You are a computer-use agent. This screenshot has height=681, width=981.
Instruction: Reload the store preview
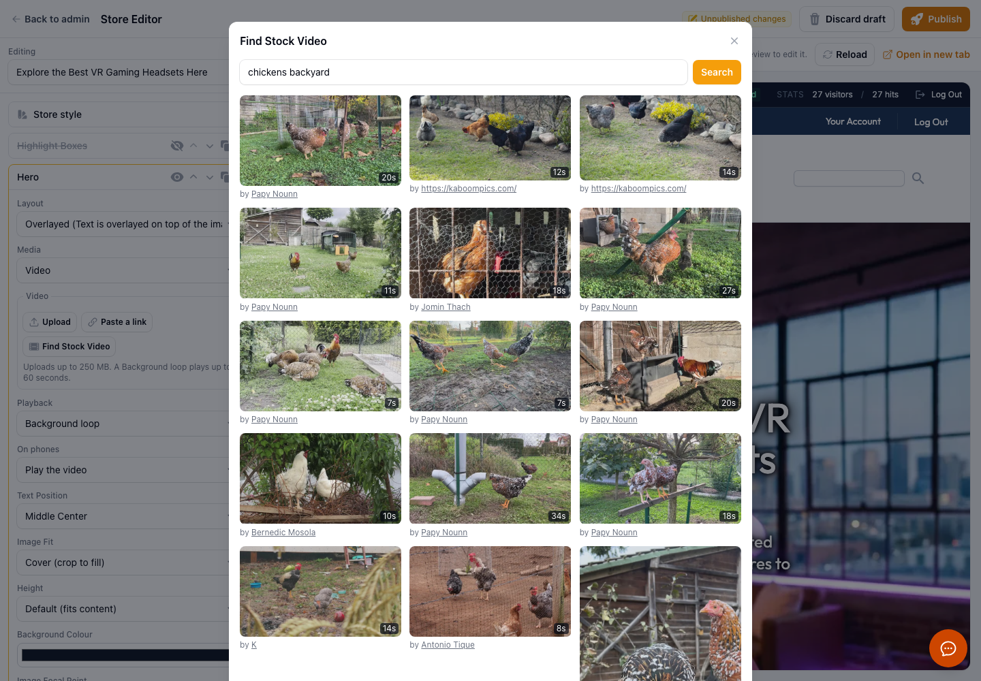(x=845, y=54)
